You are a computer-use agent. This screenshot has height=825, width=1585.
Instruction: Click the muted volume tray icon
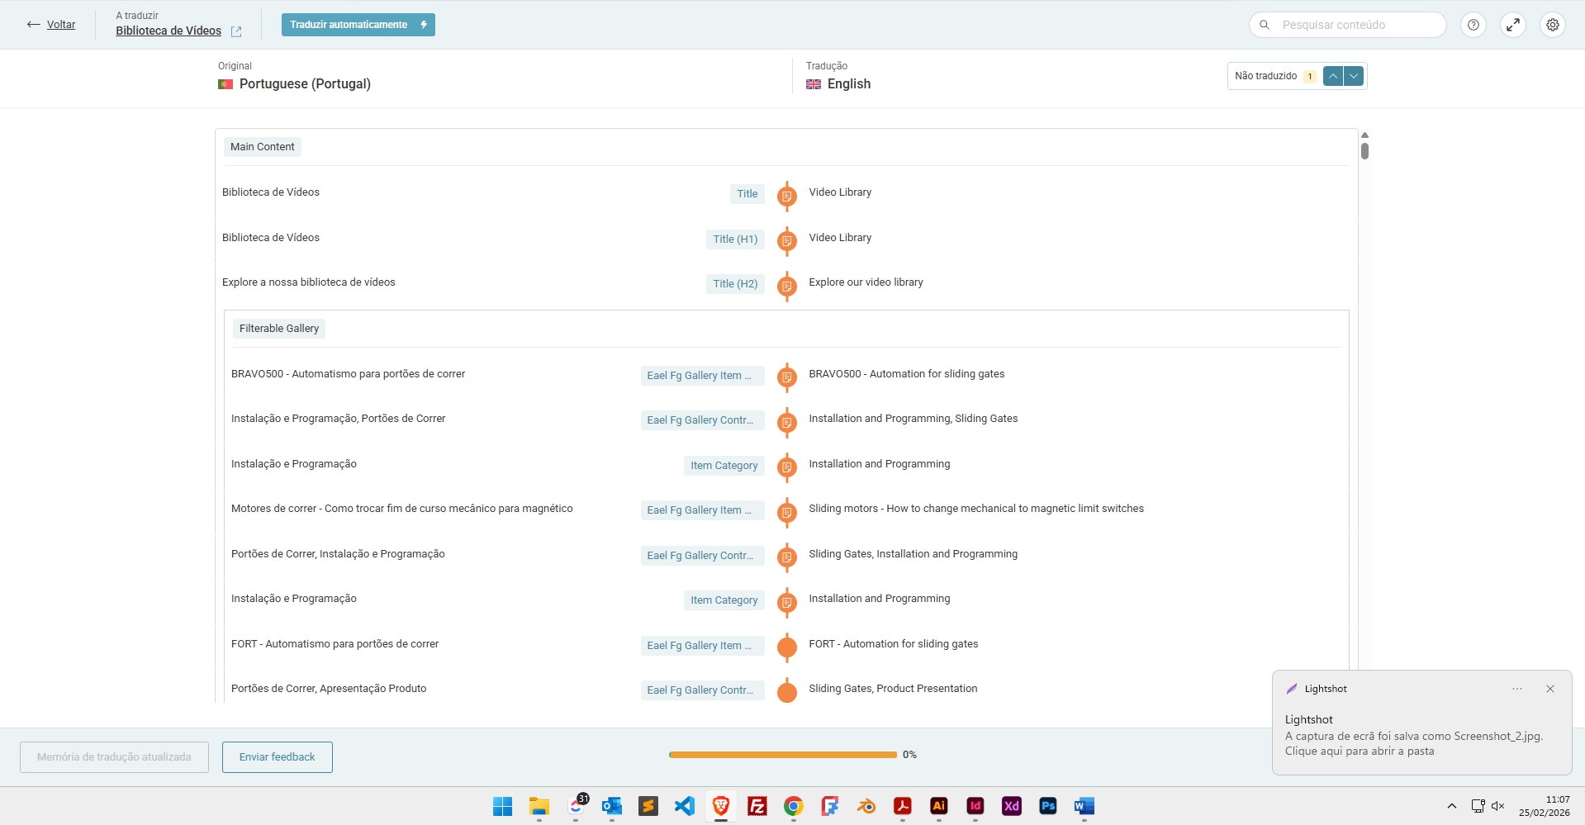(1498, 806)
